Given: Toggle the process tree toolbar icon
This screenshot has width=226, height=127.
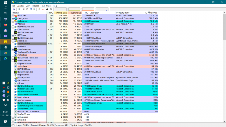Looking at the screenshot, I should click(27, 9).
